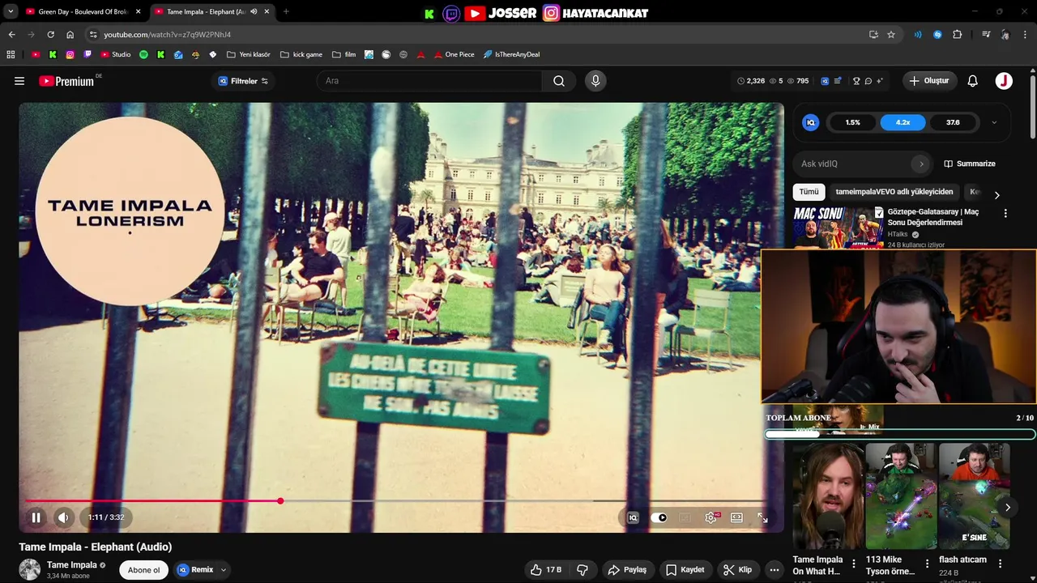Open the YouTube hamburger guide menu
Screen dimensions: 1037x583
19,81
